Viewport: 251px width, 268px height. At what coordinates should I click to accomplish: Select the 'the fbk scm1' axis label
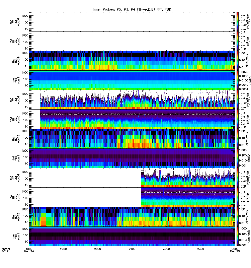16,237
